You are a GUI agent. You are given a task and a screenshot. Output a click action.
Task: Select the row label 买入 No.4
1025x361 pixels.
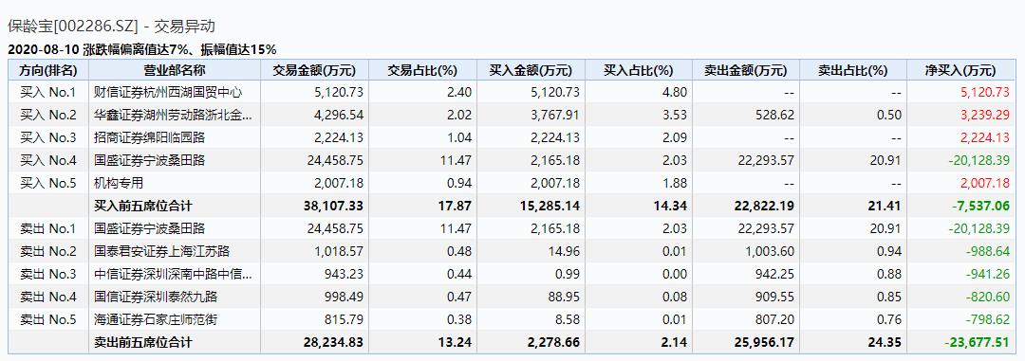click(x=48, y=160)
